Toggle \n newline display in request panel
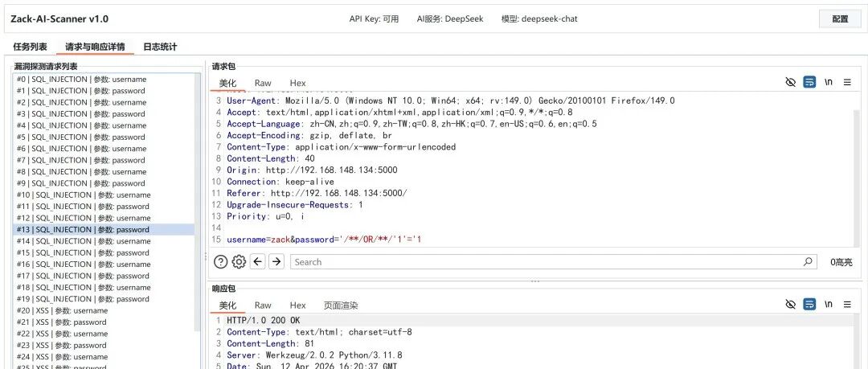The width and height of the screenshot is (868, 369). click(x=828, y=82)
